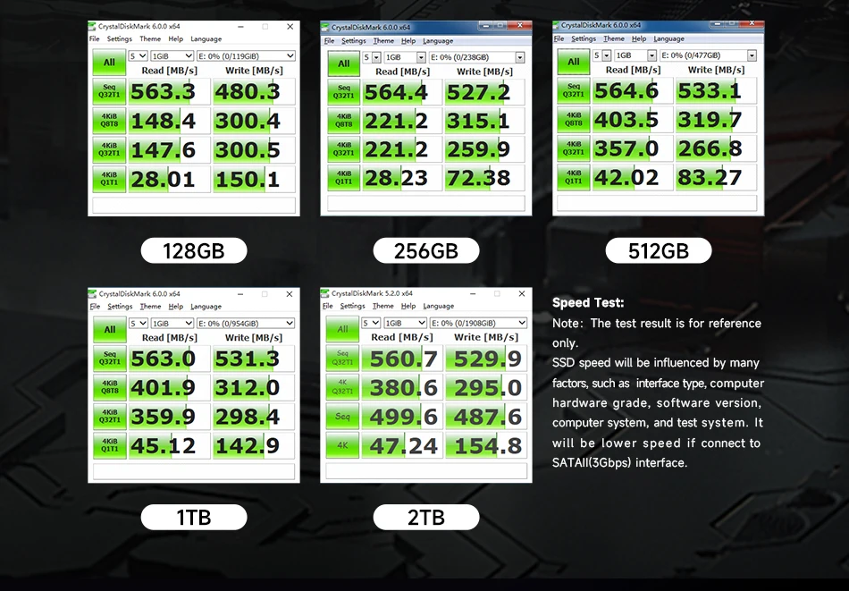This screenshot has width=849, height=591.
Task: Click the CrystalDiskMark 5.2.0 title bar icon
Action: [x=325, y=293]
